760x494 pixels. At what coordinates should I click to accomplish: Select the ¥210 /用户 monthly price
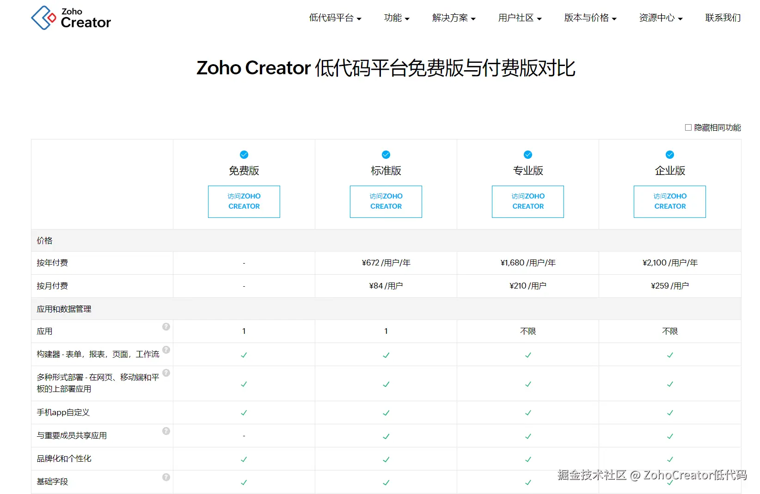(x=528, y=286)
